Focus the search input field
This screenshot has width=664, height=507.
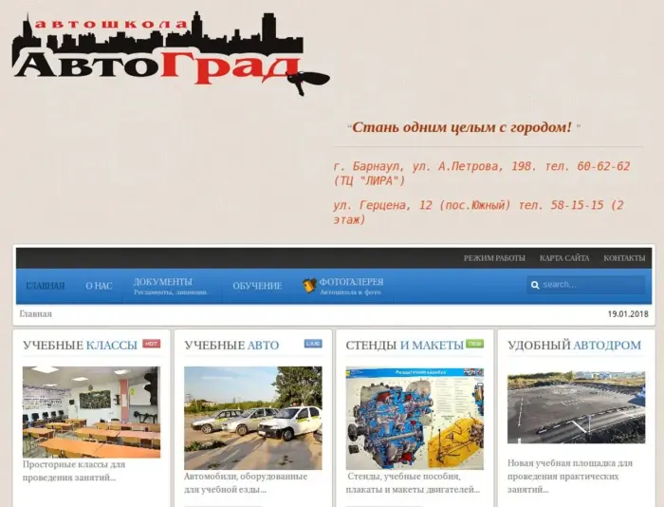591,285
